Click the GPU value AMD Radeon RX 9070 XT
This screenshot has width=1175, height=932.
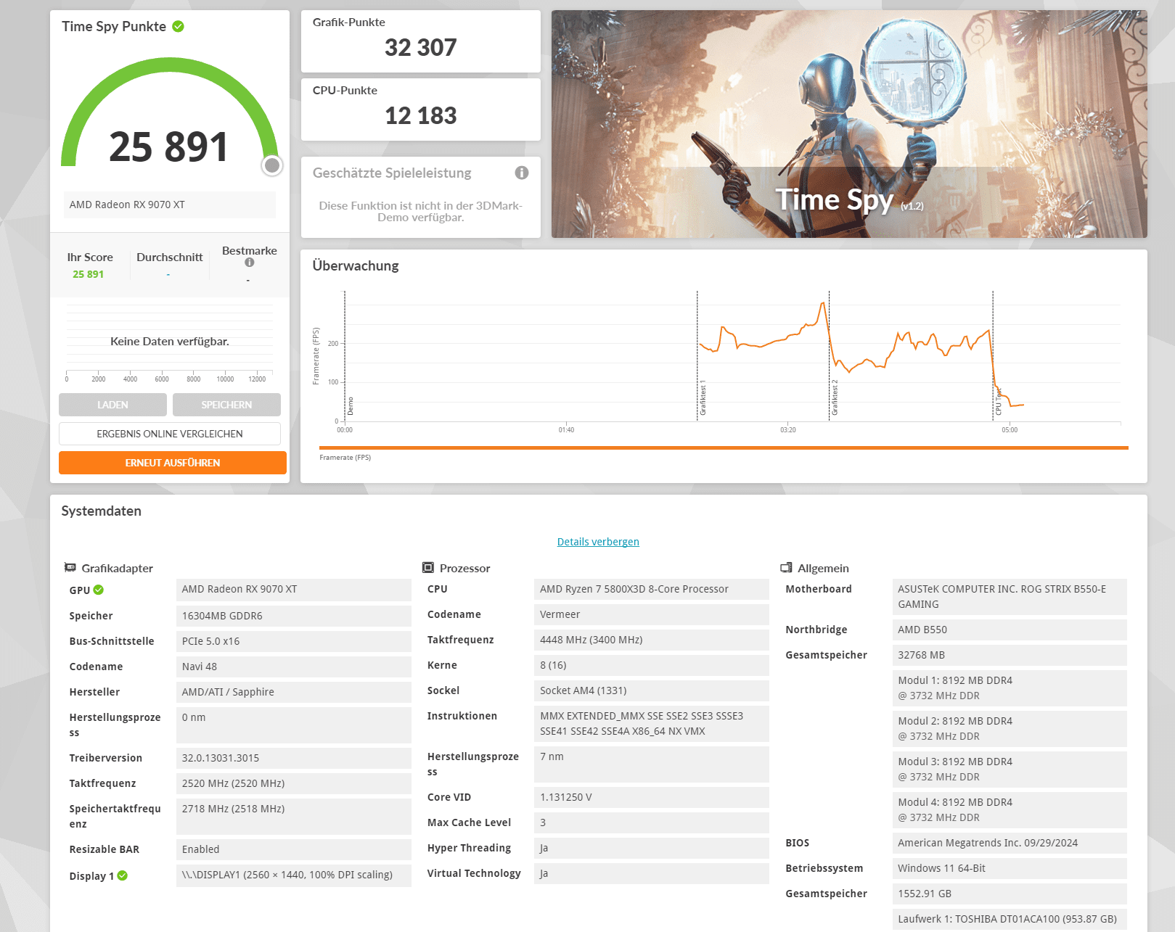[x=294, y=590]
